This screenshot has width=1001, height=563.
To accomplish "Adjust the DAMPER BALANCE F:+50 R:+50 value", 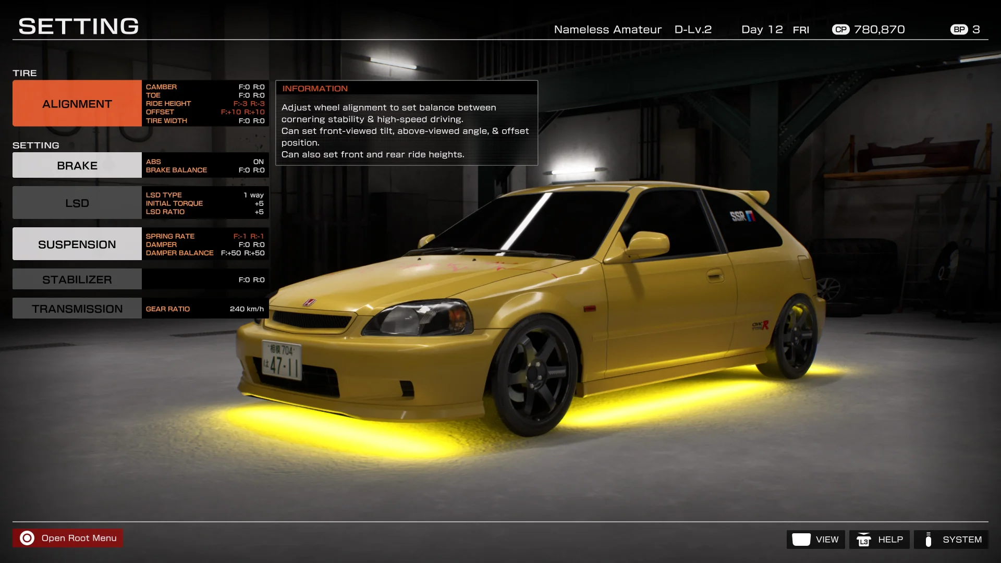I will (242, 253).
